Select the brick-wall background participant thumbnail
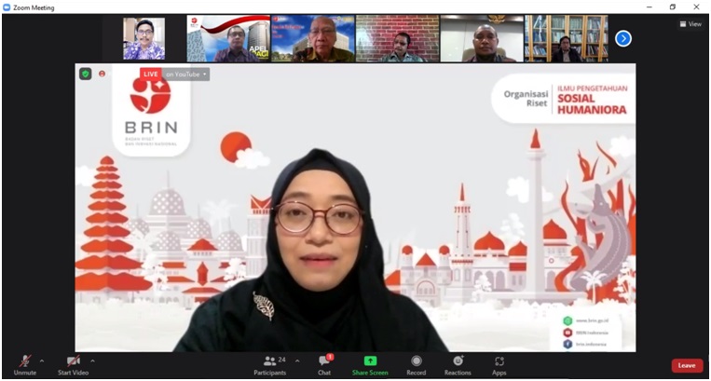Viewport: 711px width, 381px height. pyautogui.click(x=397, y=38)
